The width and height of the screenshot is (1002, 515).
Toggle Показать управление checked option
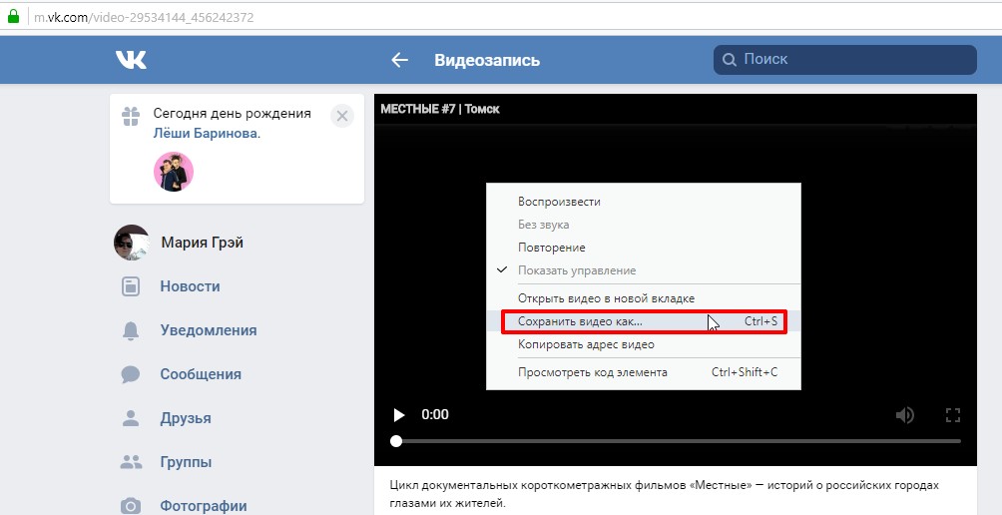576,270
